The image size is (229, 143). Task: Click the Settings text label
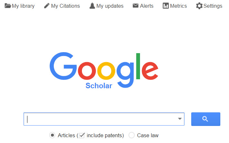pyautogui.click(x=213, y=6)
